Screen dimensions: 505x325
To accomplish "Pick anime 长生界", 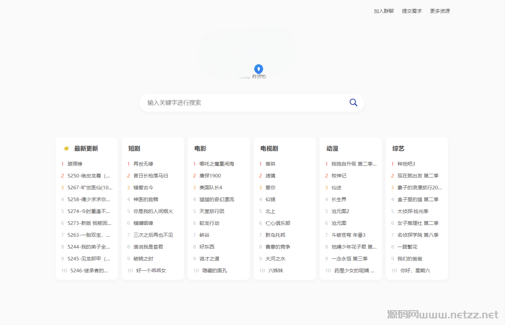I will (339, 199).
